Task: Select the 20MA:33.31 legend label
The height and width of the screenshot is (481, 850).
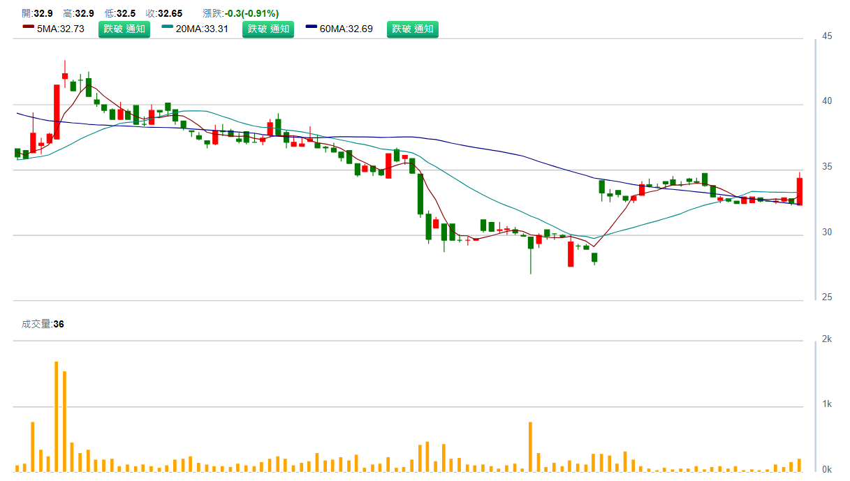Action: click(x=203, y=29)
